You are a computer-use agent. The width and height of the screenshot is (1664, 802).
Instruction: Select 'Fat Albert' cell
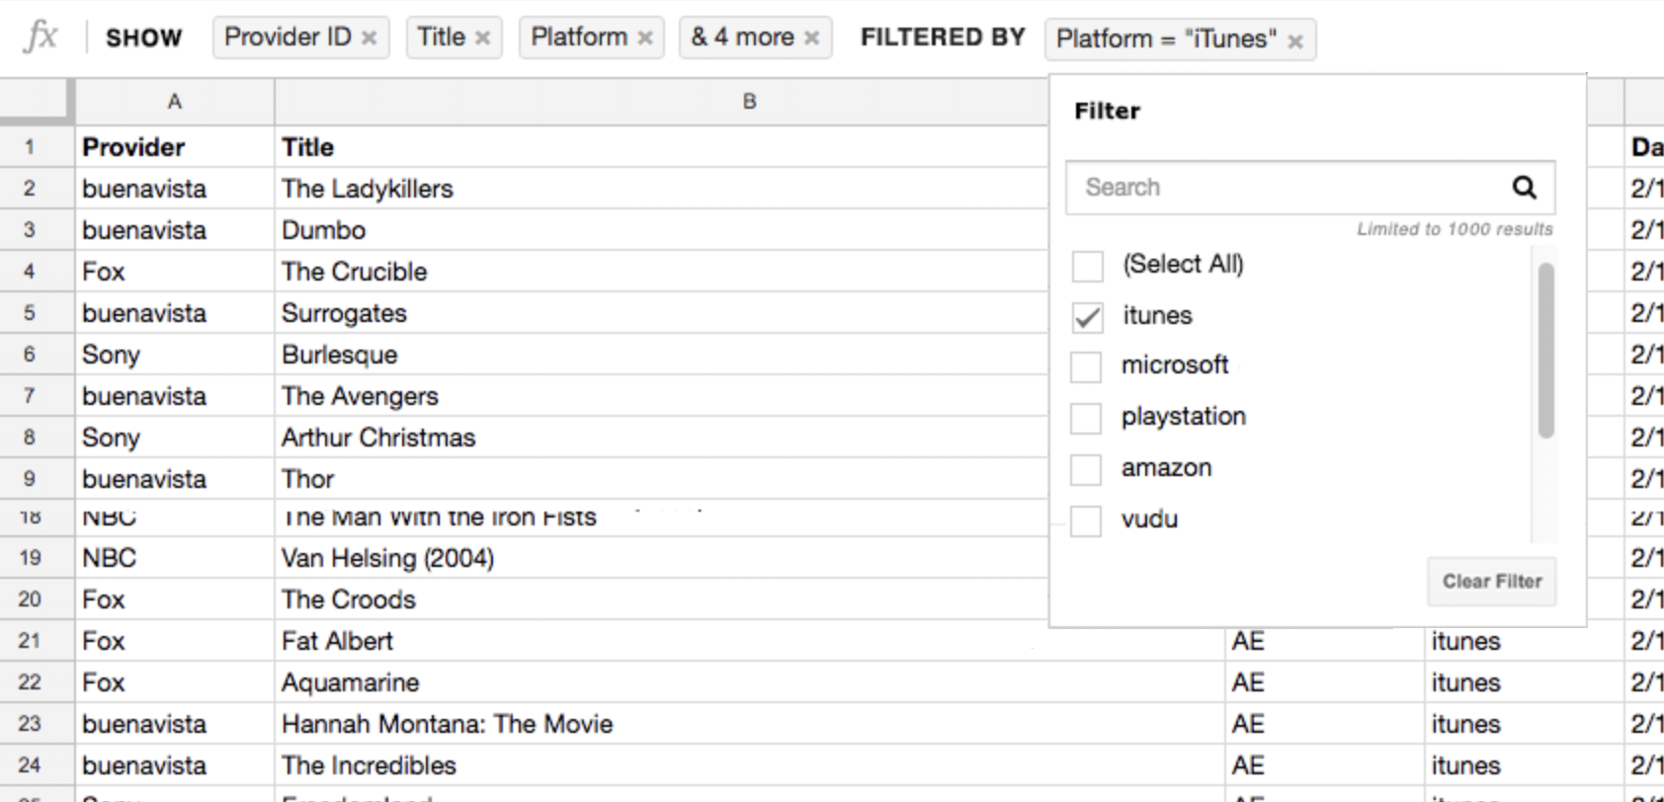coord(749,640)
